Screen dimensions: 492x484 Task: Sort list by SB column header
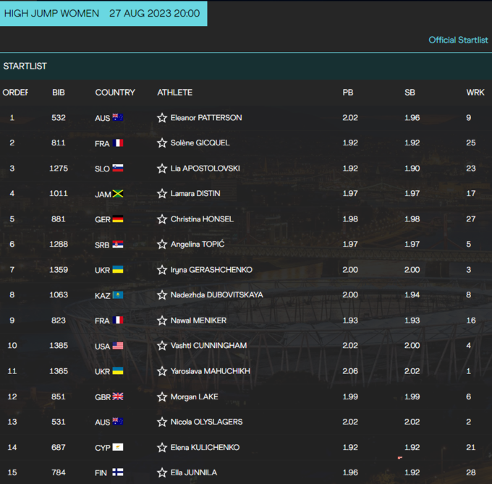coord(410,93)
